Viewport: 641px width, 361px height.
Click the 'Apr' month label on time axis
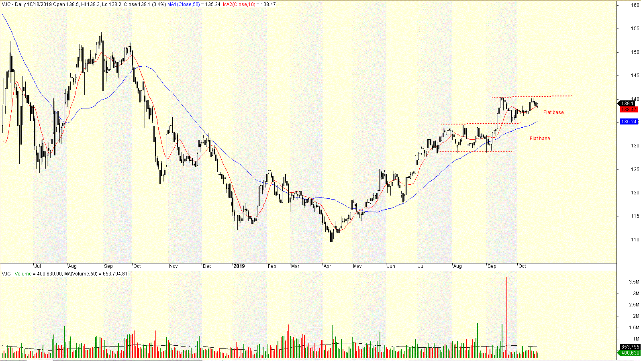[327, 266]
